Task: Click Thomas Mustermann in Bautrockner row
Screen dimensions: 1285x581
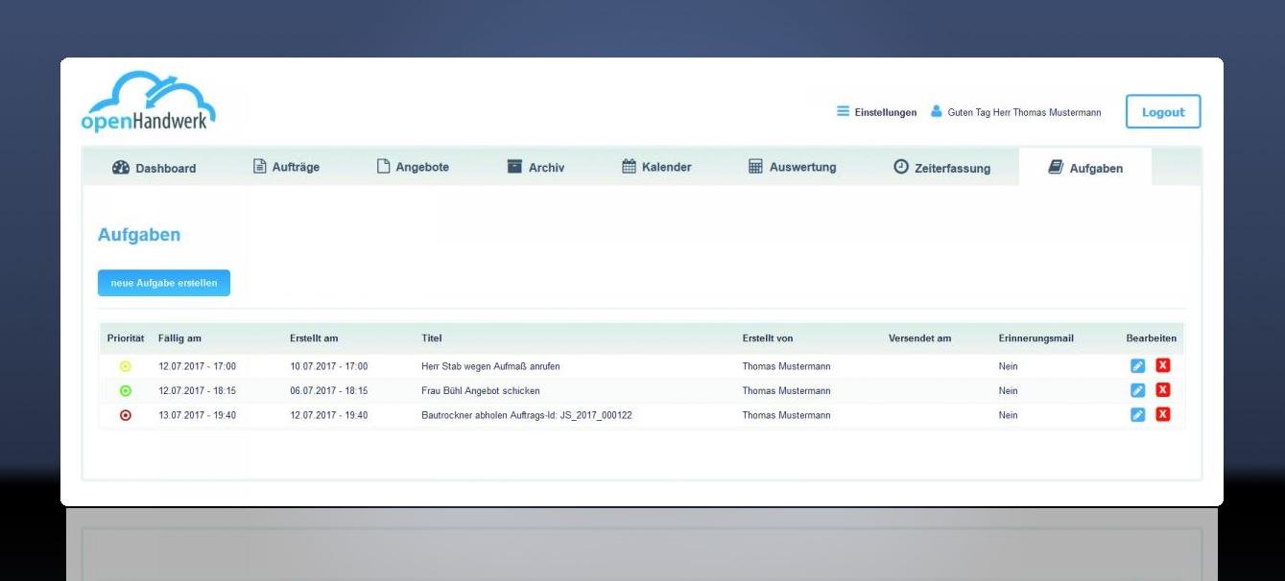Action: click(x=786, y=415)
